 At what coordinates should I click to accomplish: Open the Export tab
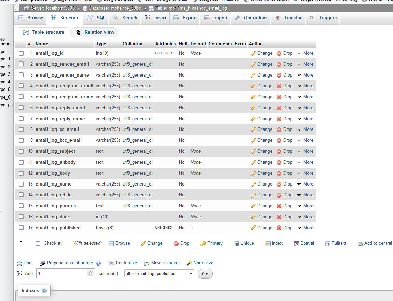185,18
